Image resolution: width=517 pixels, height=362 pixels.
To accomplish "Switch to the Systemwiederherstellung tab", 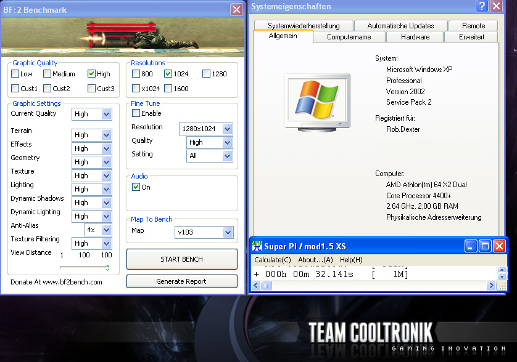I will 304,26.
